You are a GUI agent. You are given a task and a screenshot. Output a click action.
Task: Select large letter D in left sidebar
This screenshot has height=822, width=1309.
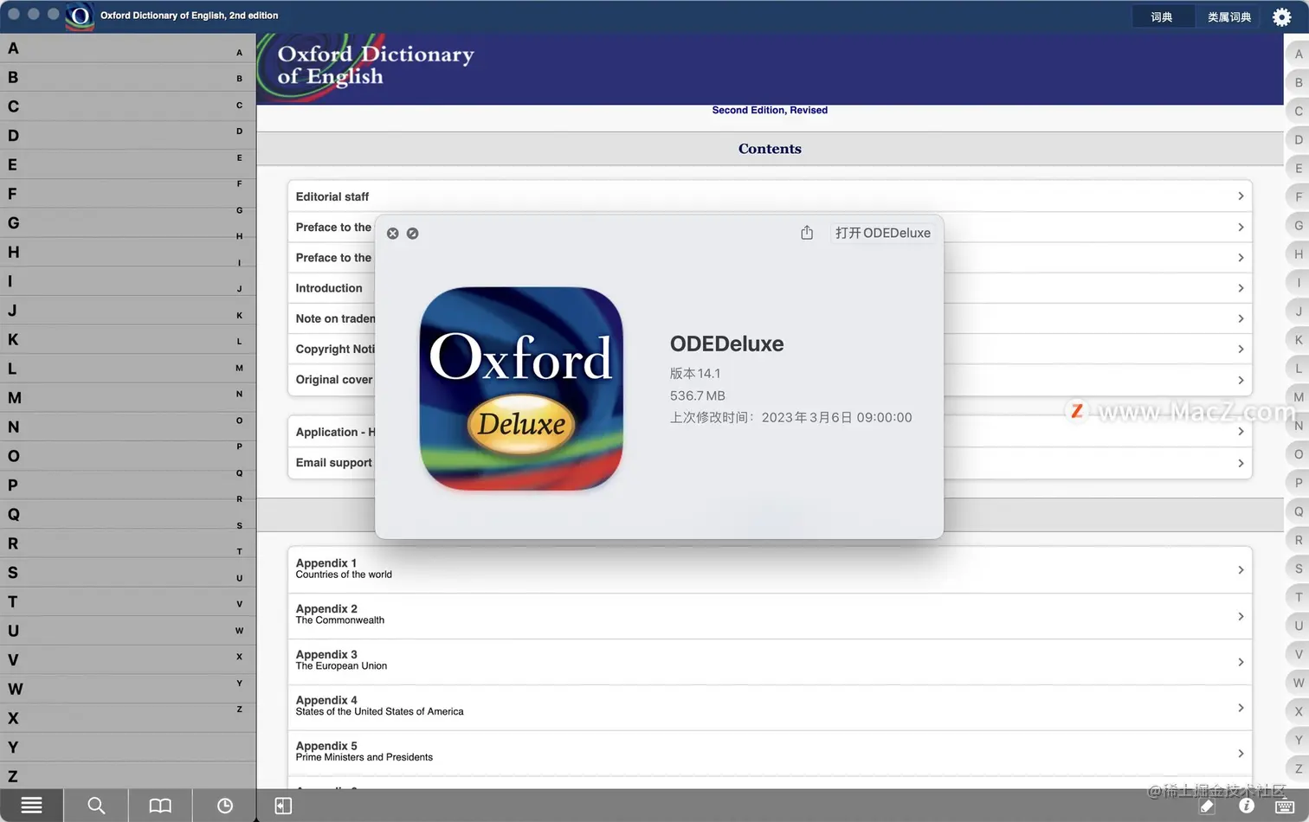tap(13, 136)
